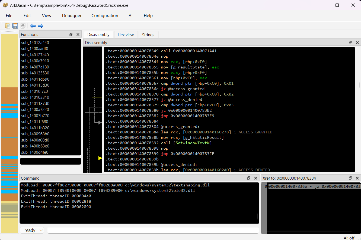
Task: Select function sub_140135530
Action: click(35, 73)
